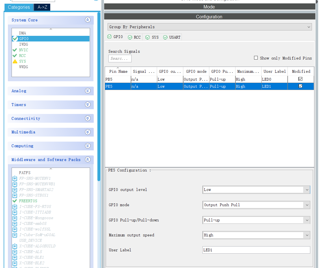The width and height of the screenshot is (319, 268).
Task: Click the download icon beside X-CUBE-ALGOBUILD
Action: pos(15,246)
